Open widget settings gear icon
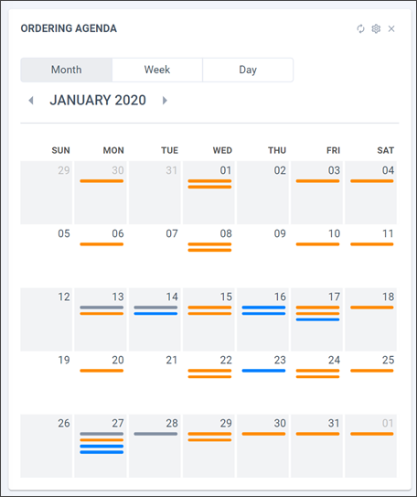 click(x=376, y=29)
